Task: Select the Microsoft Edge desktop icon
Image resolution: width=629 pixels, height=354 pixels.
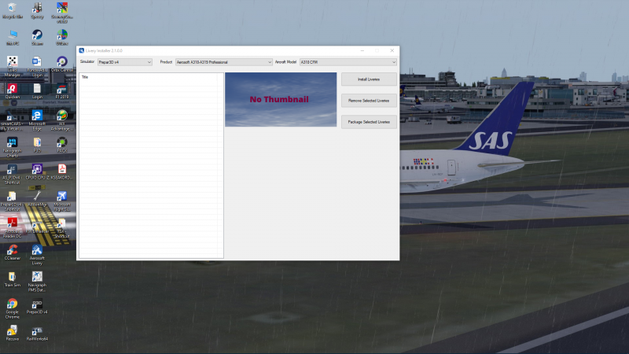Action: [x=37, y=120]
